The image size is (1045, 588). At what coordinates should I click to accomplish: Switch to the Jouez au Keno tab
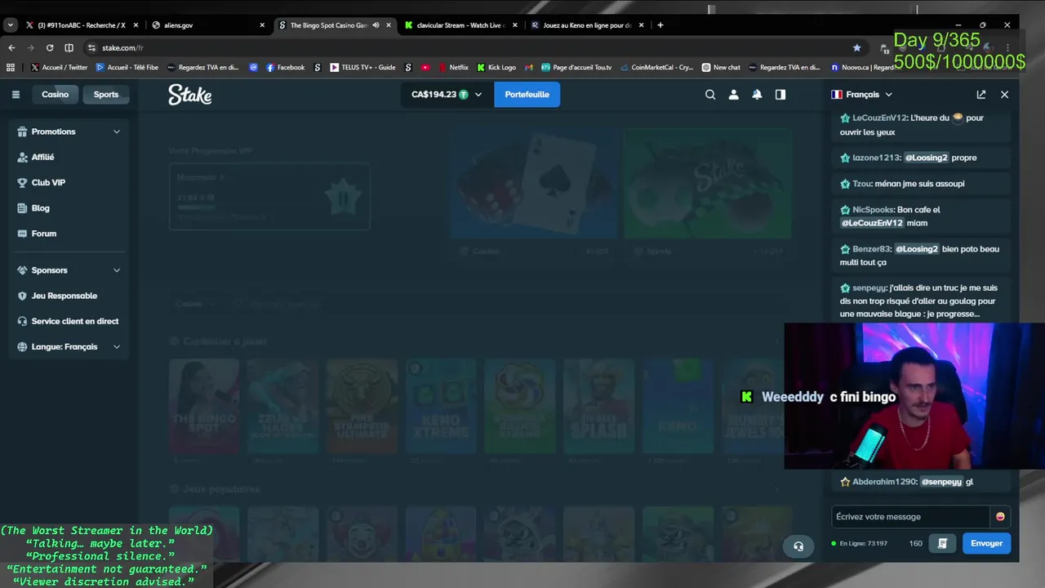(x=587, y=25)
